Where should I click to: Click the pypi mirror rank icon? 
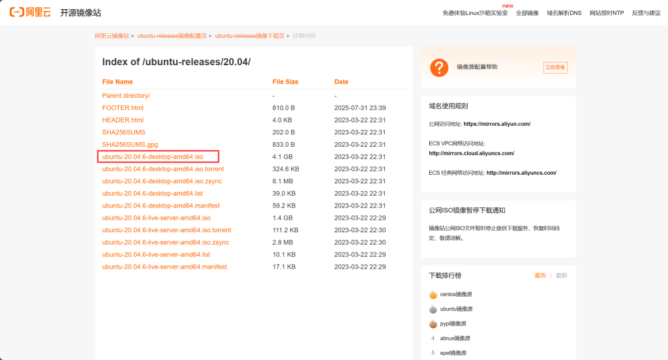pos(433,324)
